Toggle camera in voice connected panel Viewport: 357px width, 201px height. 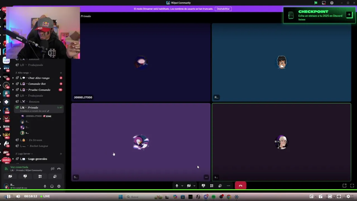click(10, 176)
